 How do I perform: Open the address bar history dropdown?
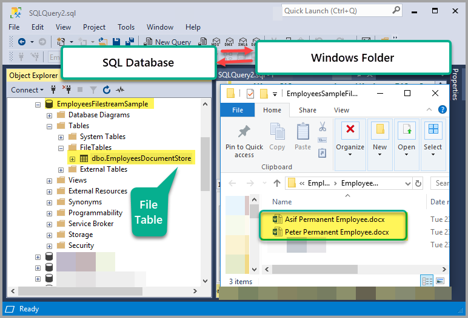408,183
